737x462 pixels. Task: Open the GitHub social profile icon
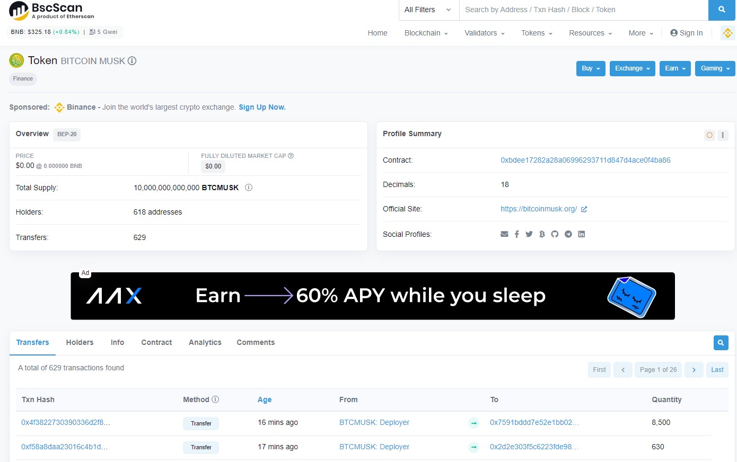555,234
